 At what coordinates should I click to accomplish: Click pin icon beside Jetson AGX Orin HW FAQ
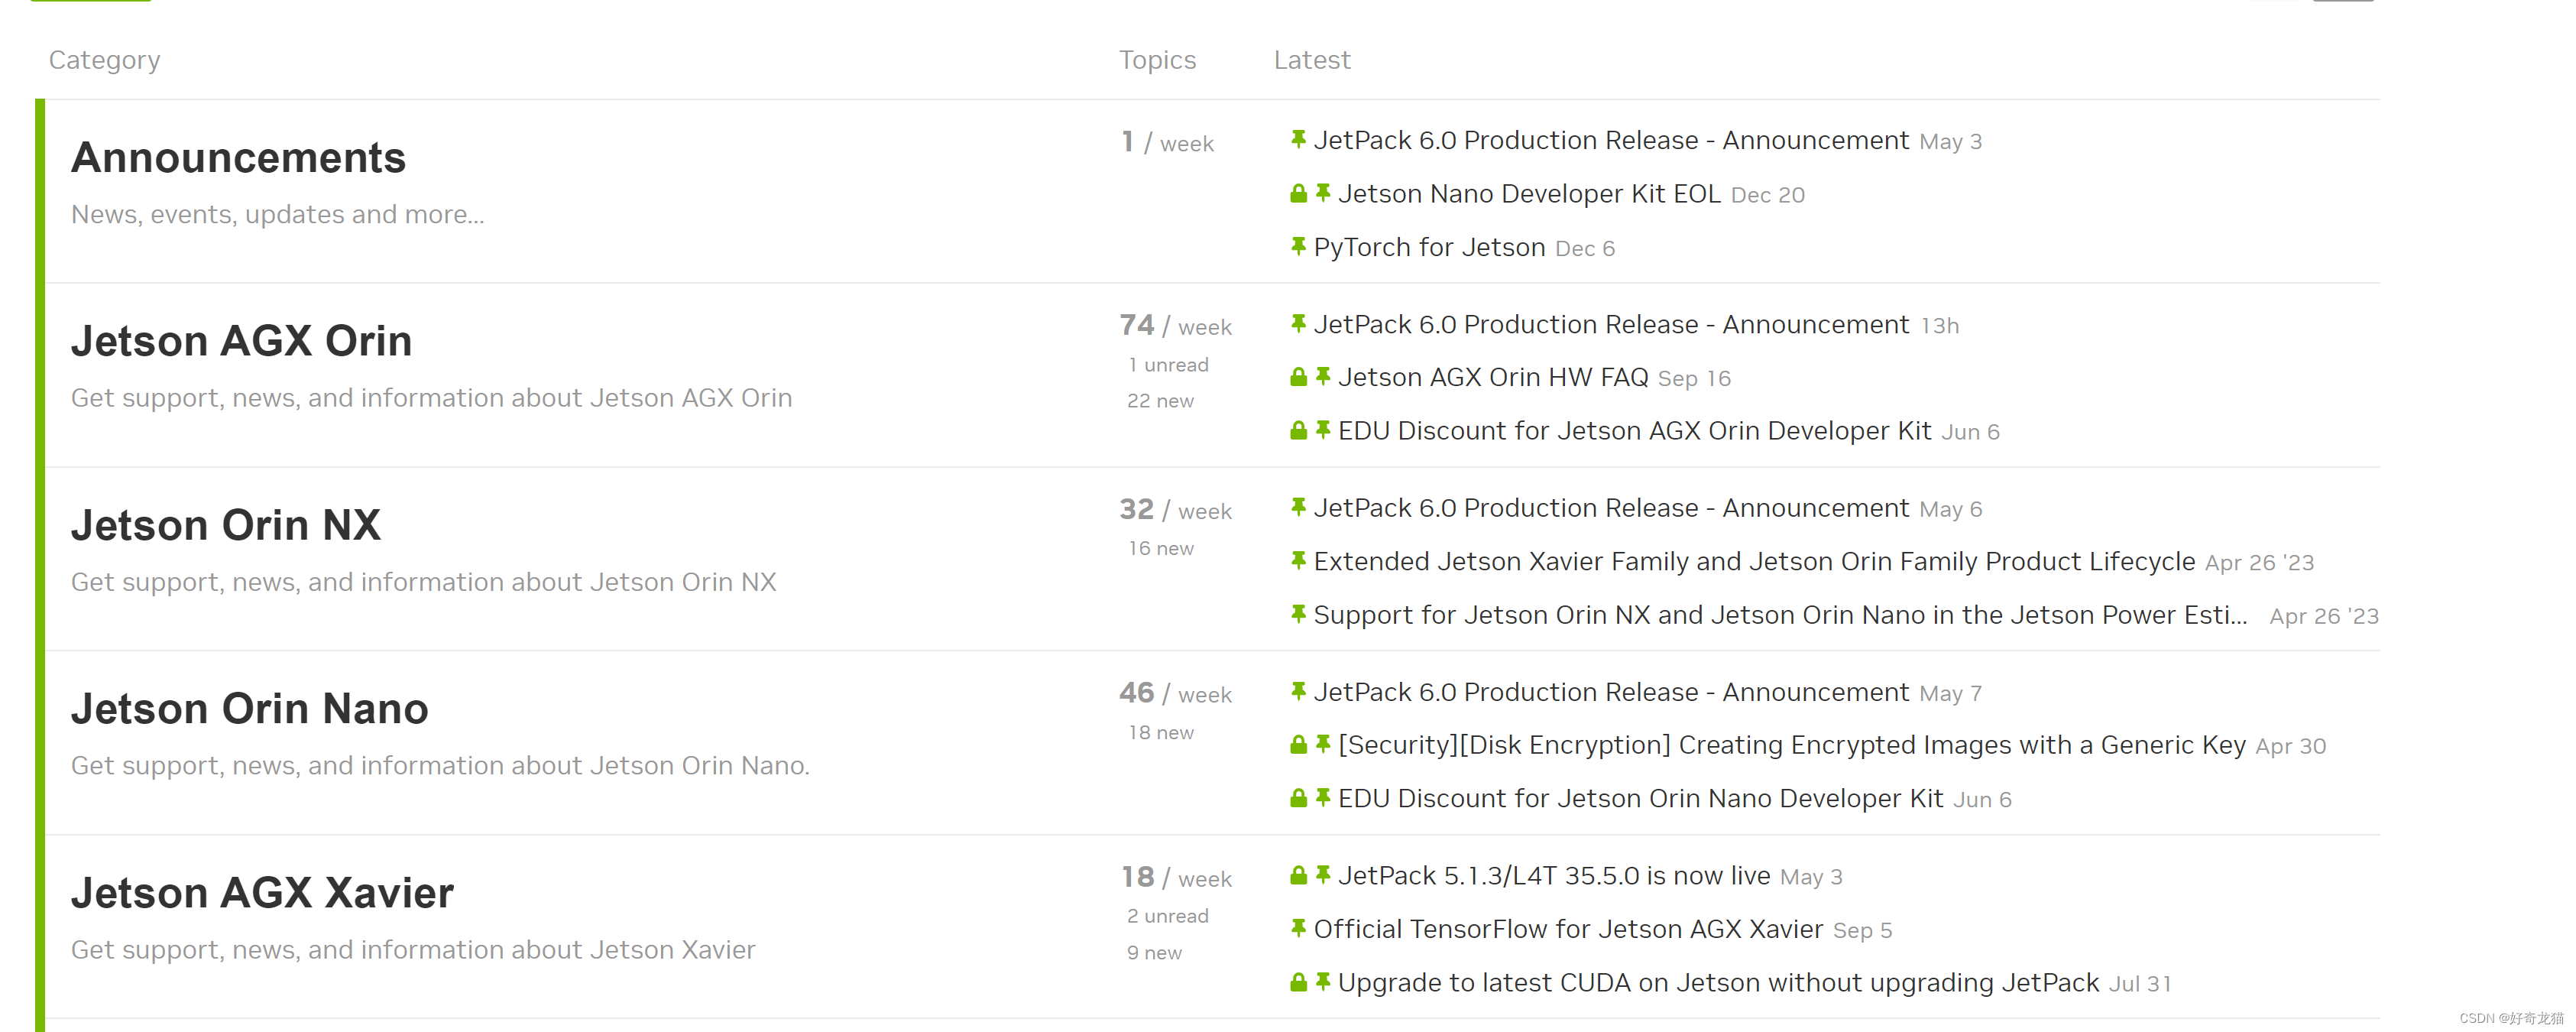pos(1323,376)
